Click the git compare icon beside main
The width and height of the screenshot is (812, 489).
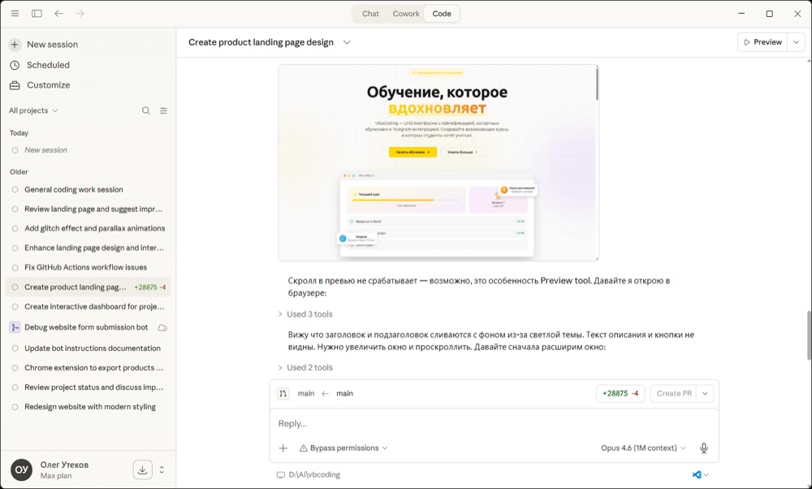point(283,394)
